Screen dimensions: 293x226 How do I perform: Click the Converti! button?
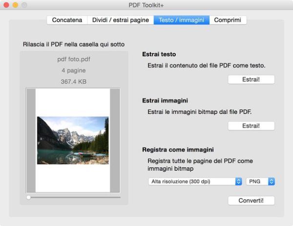[251, 201]
